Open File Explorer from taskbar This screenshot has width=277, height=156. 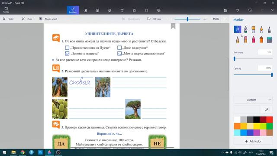click(x=13, y=152)
